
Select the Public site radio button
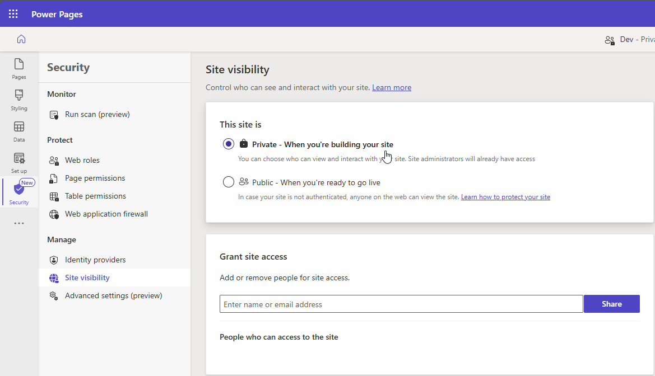(x=229, y=182)
